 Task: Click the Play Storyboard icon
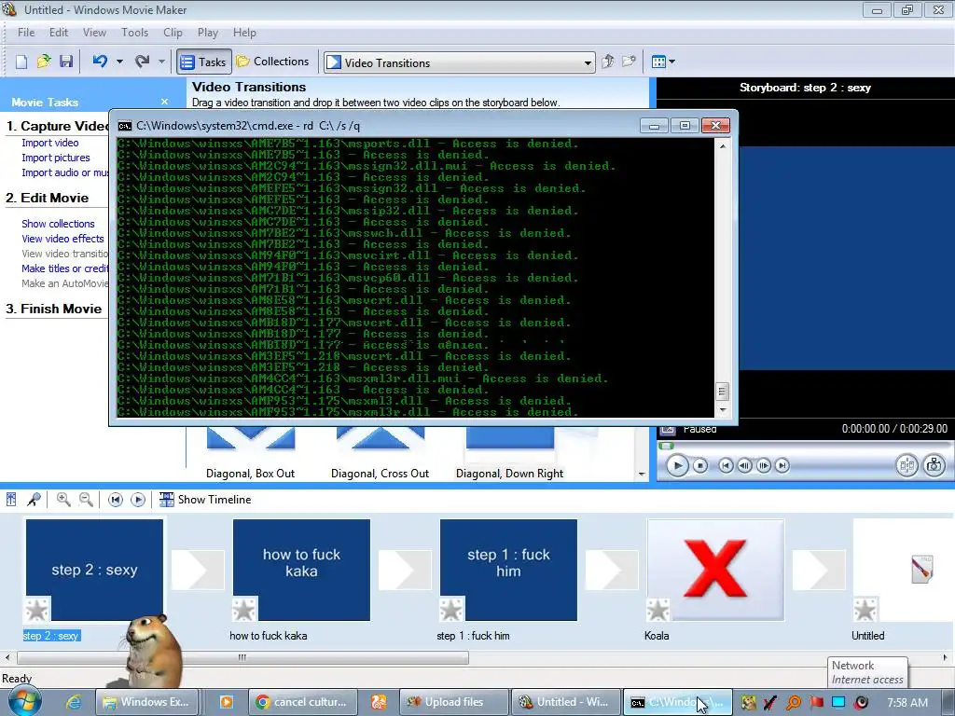click(138, 500)
